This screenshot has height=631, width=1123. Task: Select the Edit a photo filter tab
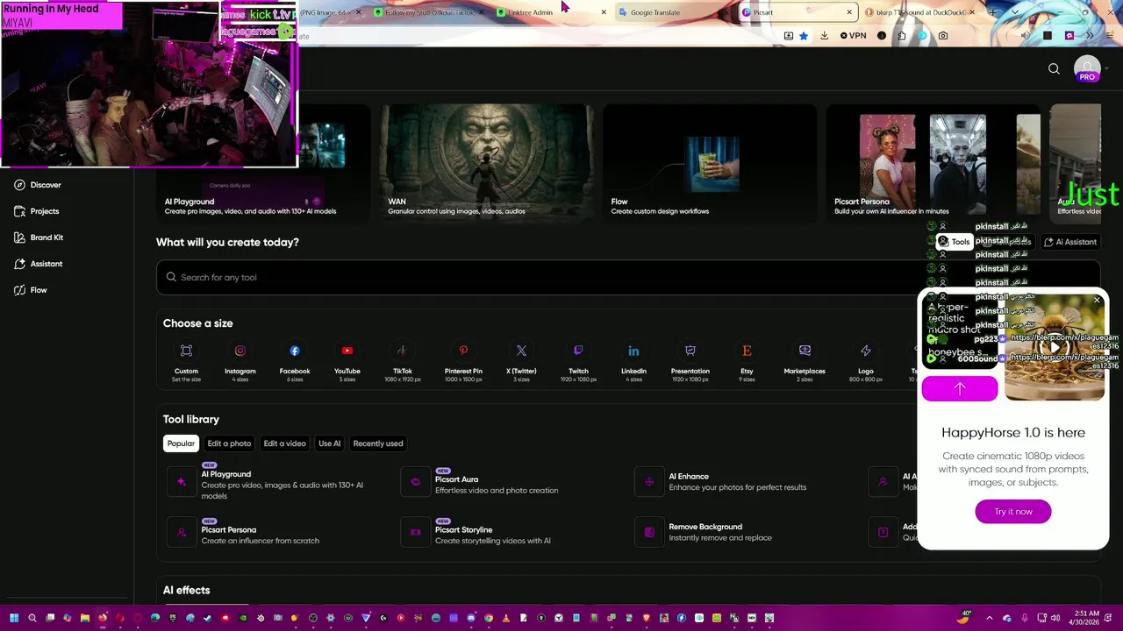229,443
